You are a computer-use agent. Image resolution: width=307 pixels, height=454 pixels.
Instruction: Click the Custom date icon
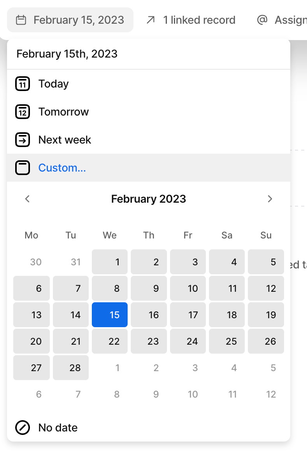coord(23,168)
